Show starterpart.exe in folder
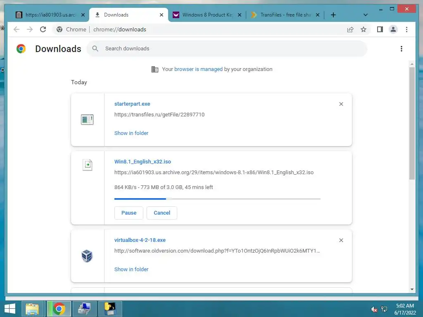This screenshot has width=423, height=317. pos(131,133)
